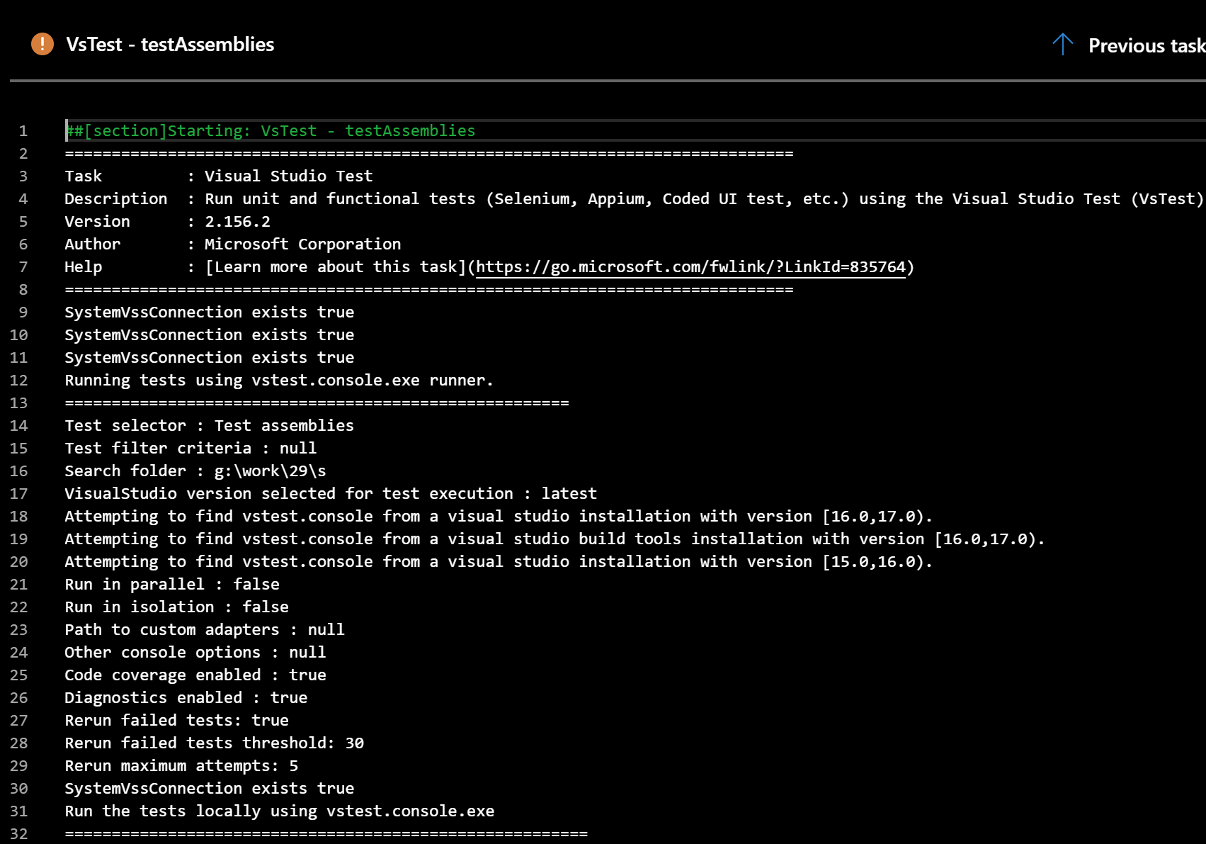
Task: Click the Code coverage enabled true line
Action: click(195, 675)
